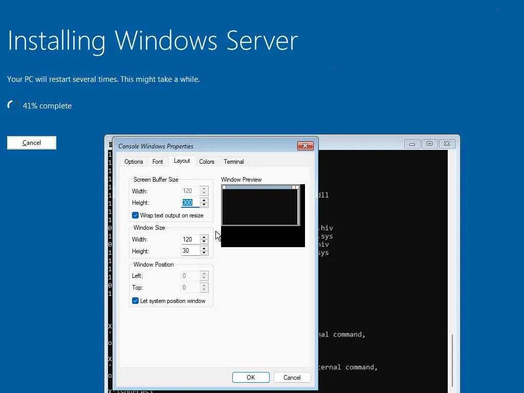Screen dimensions: 524x393
Task: Maximize the command prompt window
Action: [429, 144]
